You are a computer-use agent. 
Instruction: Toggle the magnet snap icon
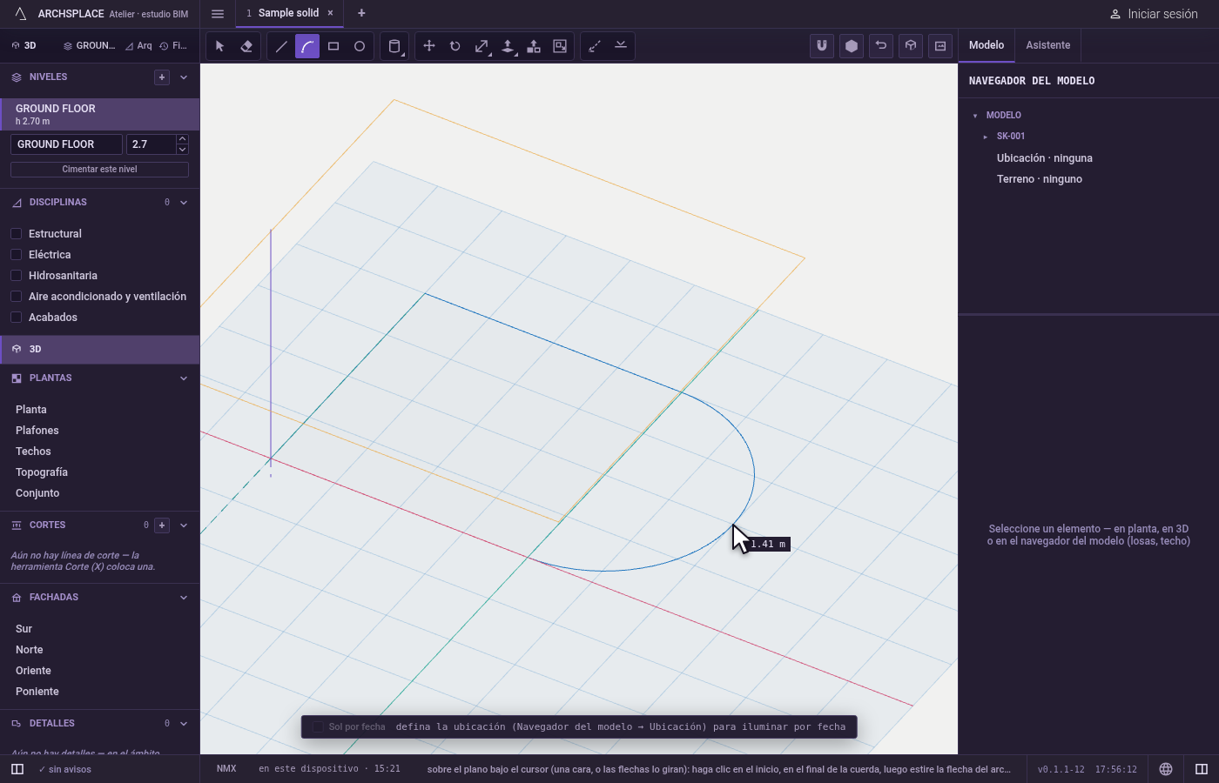tap(822, 46)
